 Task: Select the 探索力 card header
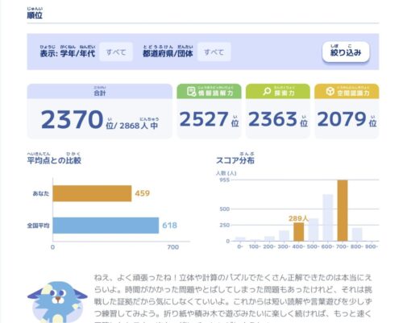pos(278,91)
